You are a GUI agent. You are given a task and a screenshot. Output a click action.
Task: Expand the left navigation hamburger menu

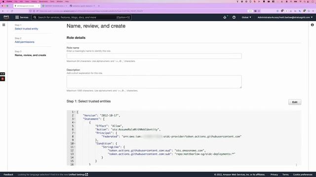(x=4, y=25)
